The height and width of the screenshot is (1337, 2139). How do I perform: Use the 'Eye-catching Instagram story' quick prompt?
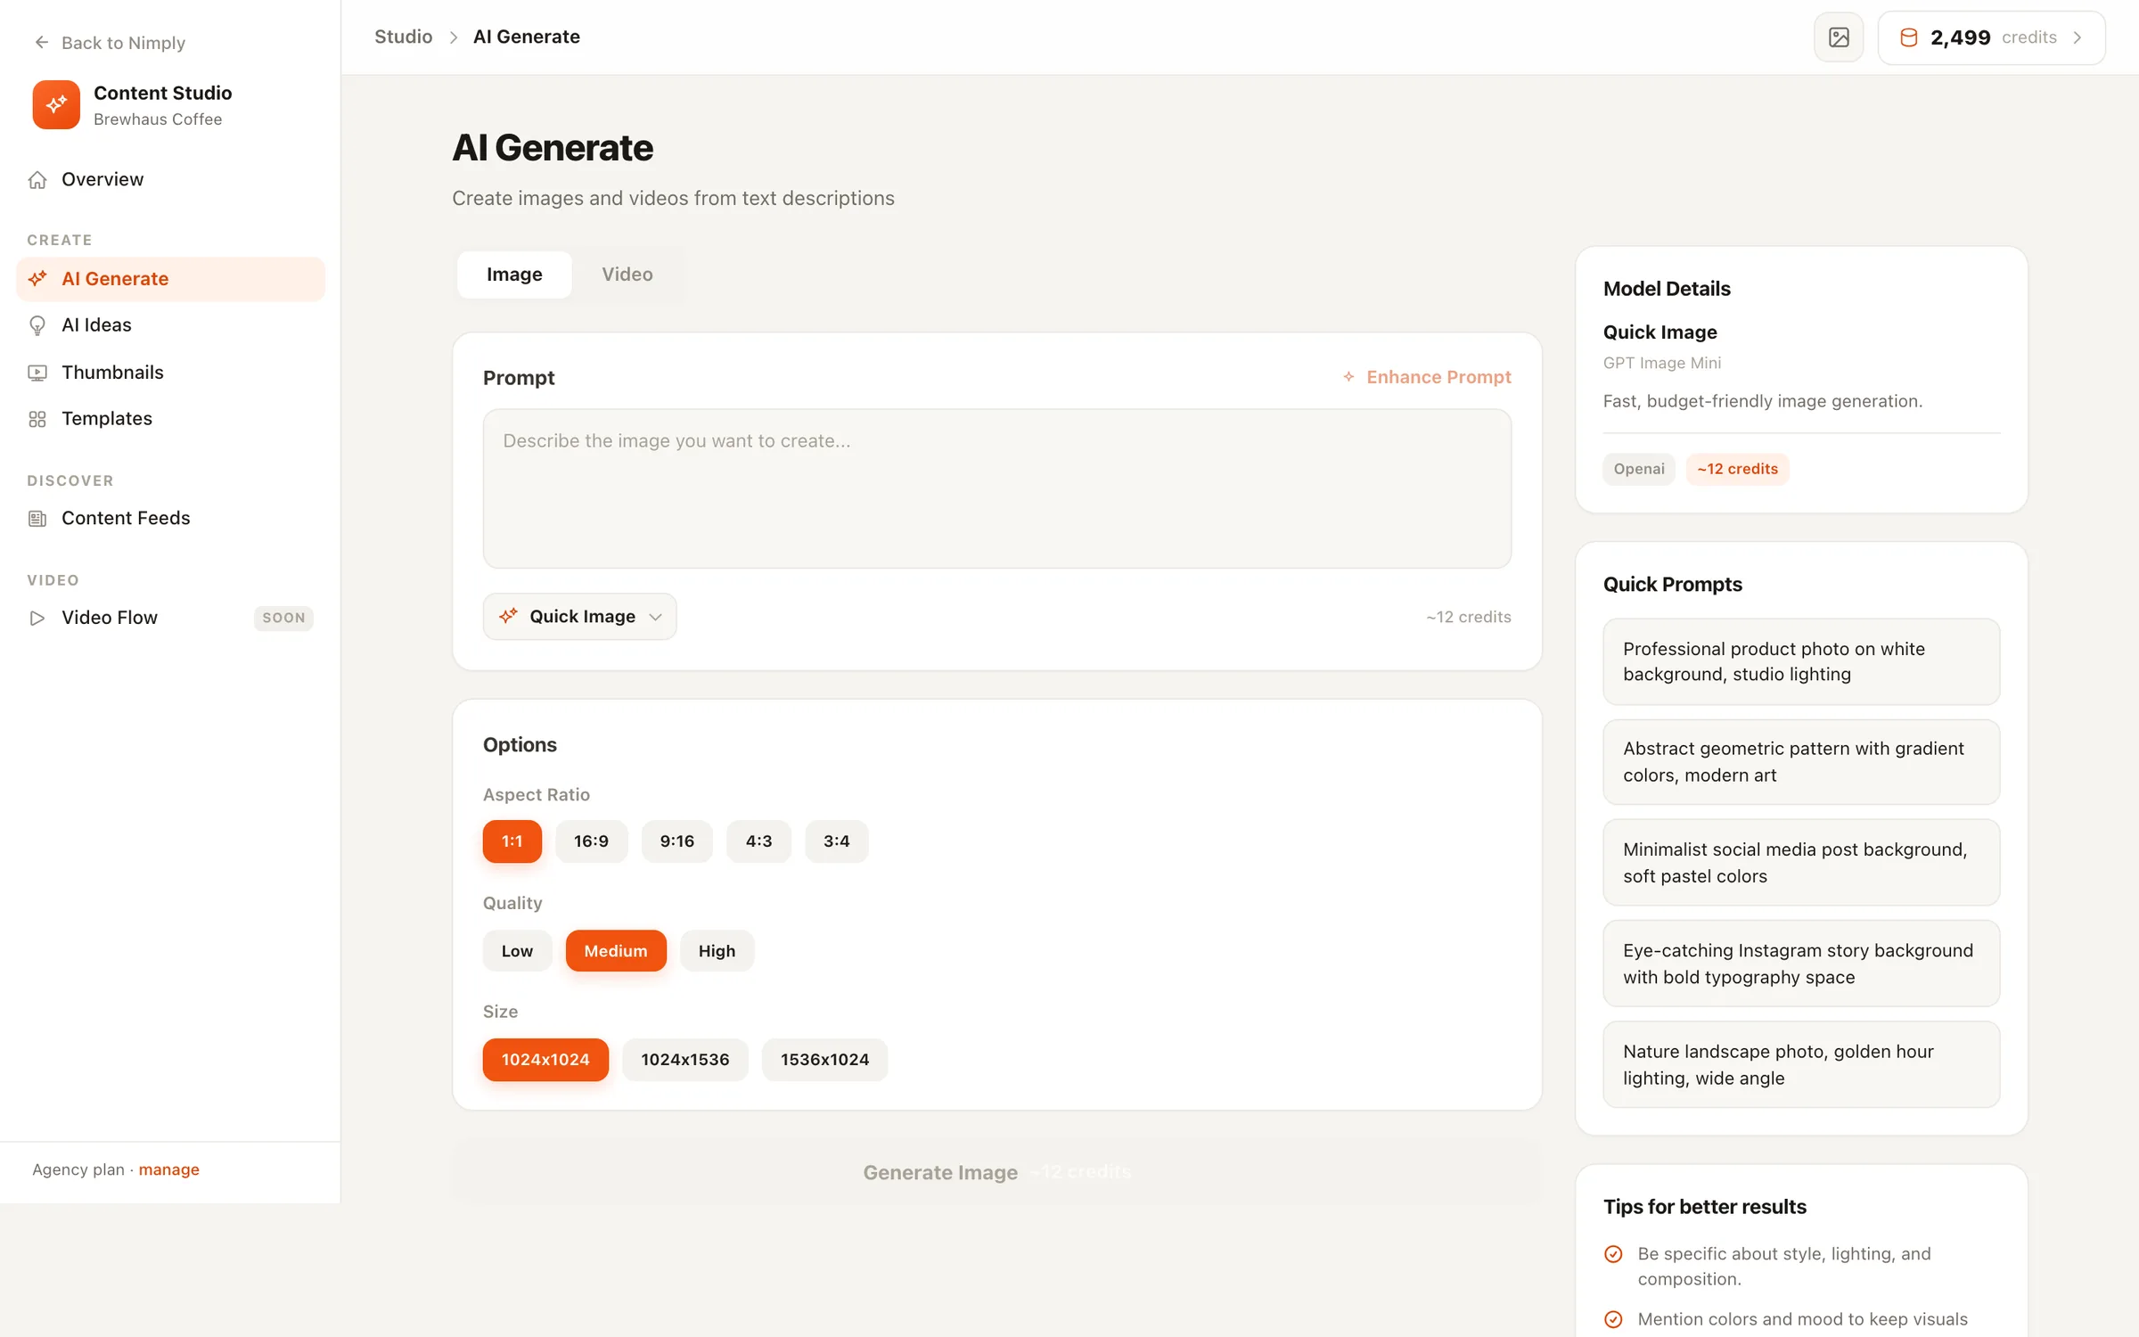[x=1801, y=964]
